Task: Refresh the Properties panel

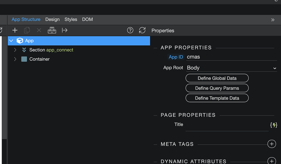Action: click(142, 30)
